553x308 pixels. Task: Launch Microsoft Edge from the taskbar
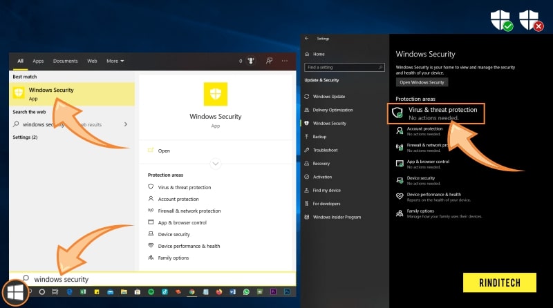coord(70,292)
